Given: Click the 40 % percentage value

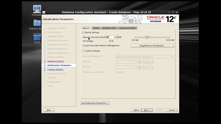Looking at the screenshot, I should 111,41.
